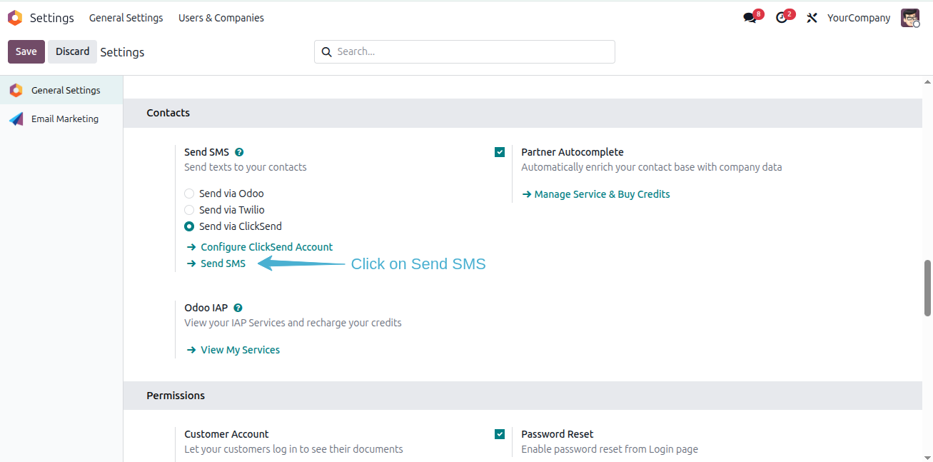Click the debug tools wrench icon

pos(812,18)
